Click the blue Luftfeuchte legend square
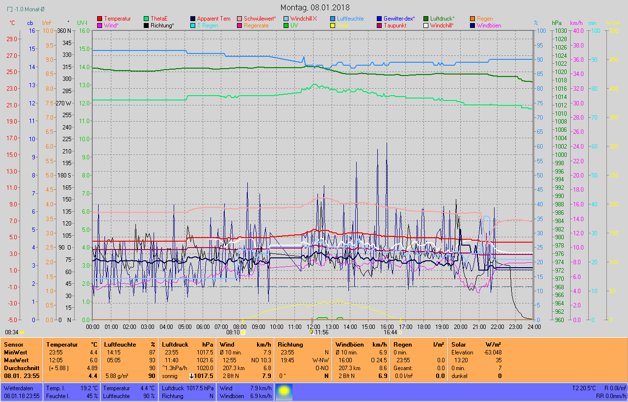The height and width of the screenshot is (402, 628). point(333,19)
